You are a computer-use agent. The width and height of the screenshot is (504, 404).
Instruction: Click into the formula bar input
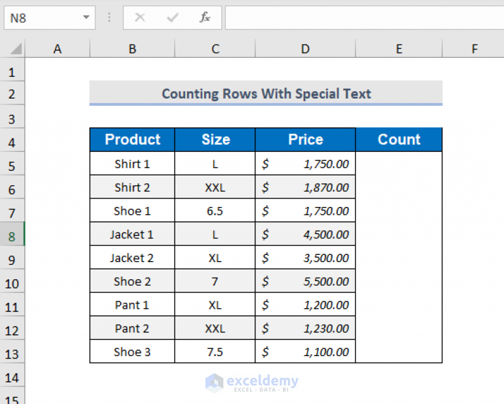click(364, 18)
